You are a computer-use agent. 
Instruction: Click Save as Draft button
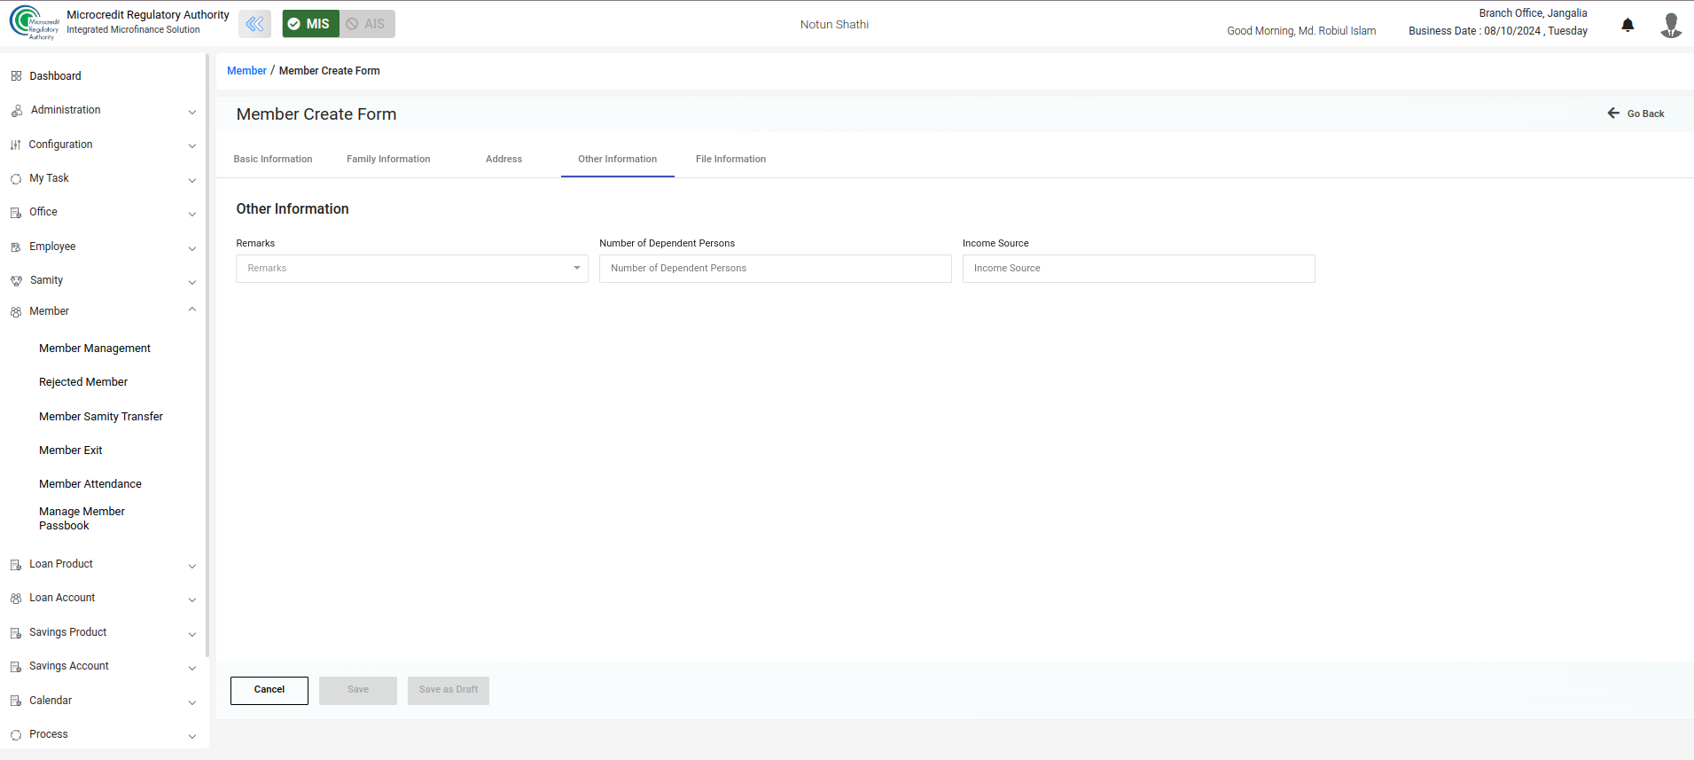point(449,691)
